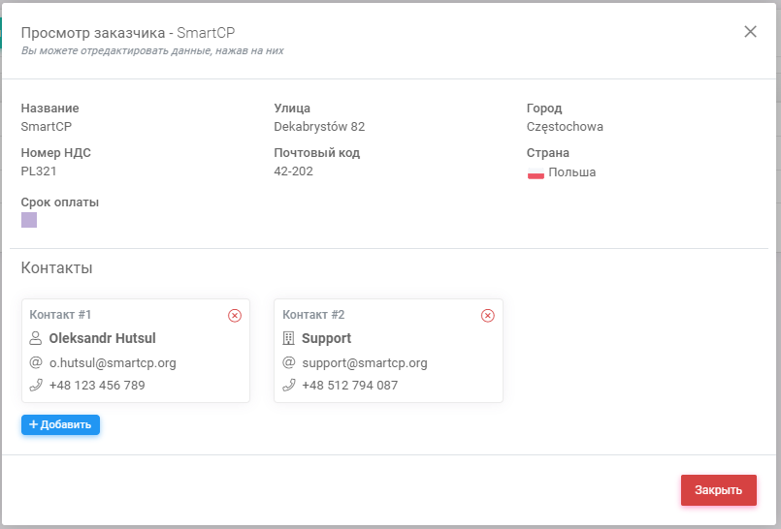Click the phone number +48 512 794 087
Viewport: 781px width, 529px height.
[x=349, y=386]
